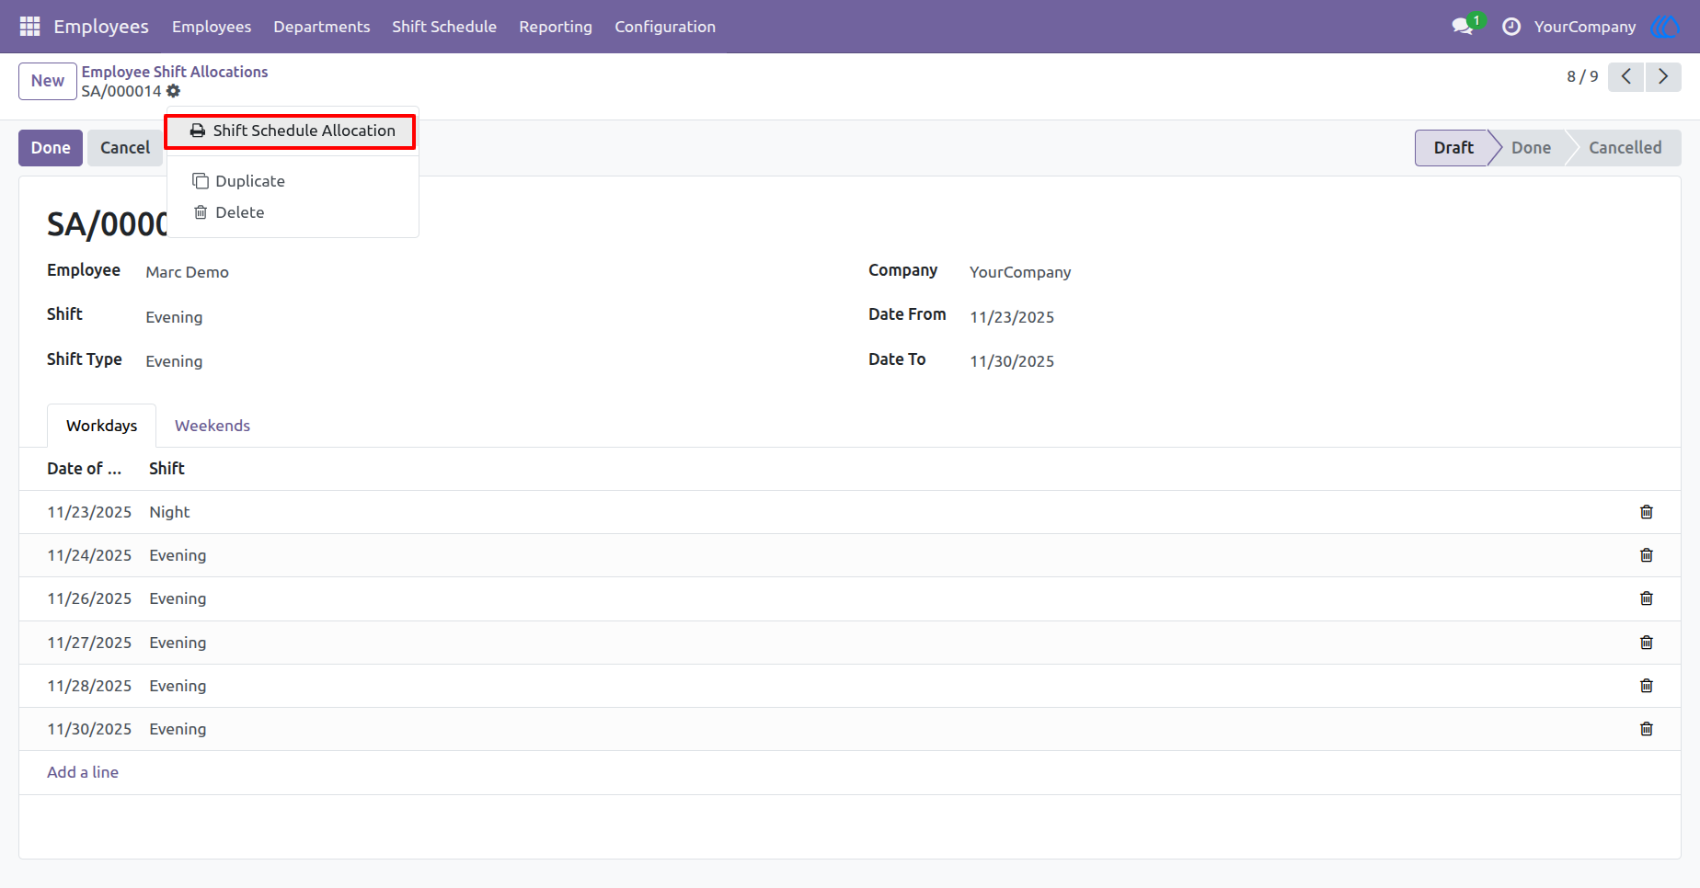Open the activities clock icon

1511,27
